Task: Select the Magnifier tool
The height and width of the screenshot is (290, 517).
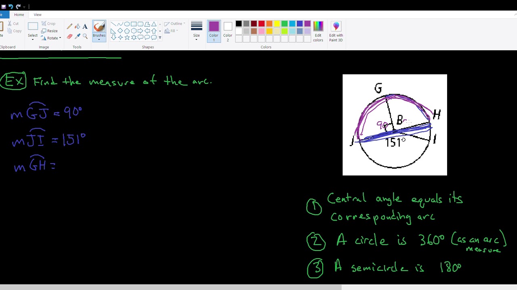Action: tap(85, 36)
